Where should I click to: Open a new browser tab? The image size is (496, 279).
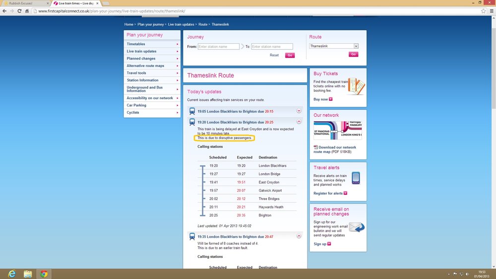106,3
